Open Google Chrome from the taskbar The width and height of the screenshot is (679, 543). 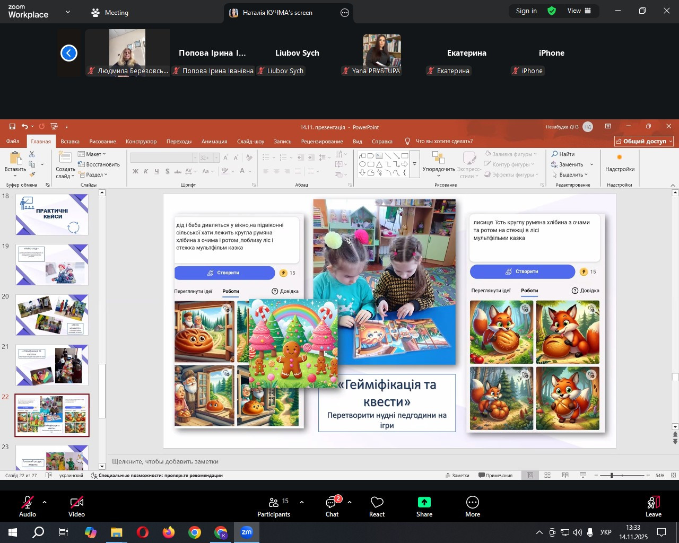point(195,532)
